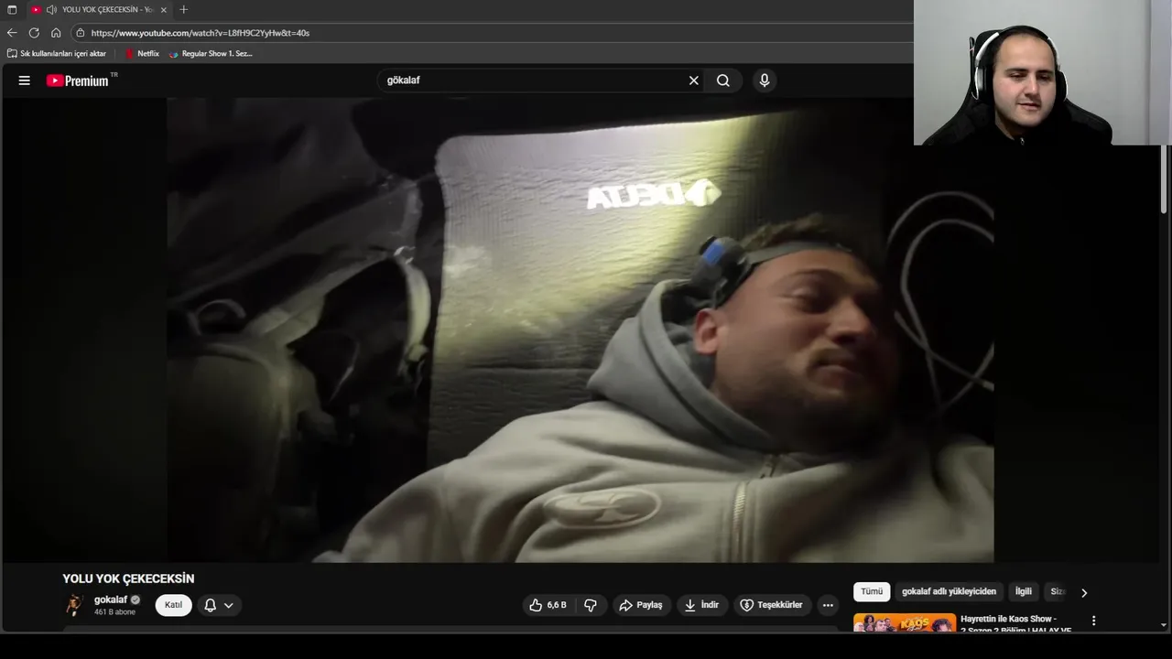Send thanks via Teşekkürler button
The height and width of the screenshot is (659, 1172).
(771, 605)
